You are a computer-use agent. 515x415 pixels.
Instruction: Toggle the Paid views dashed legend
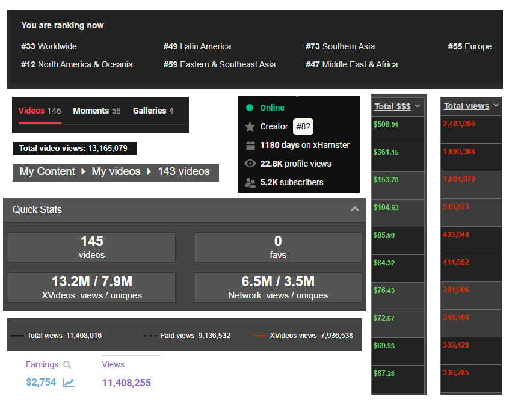click(150, 336)
